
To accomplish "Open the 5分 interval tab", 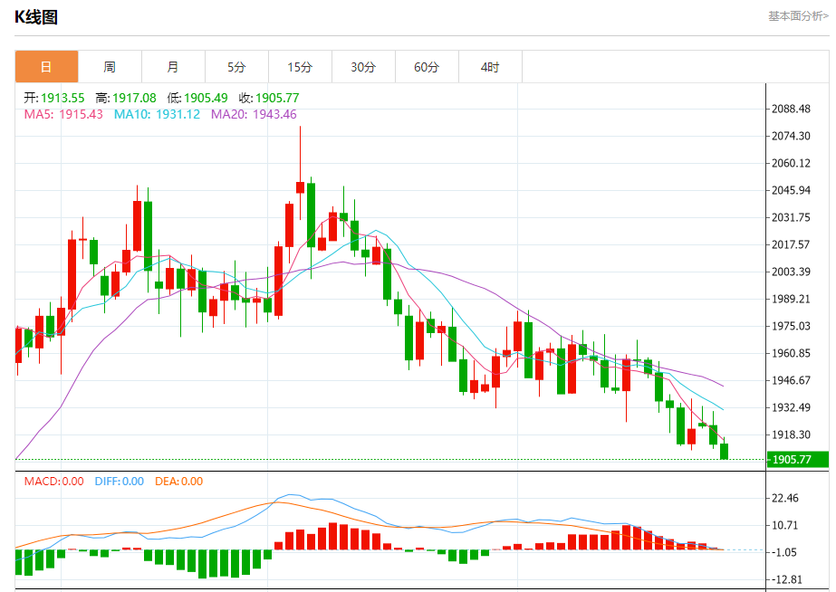I will click(x=236, y=67).
